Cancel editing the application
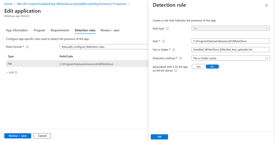Screen dimensions: 275x142 pos(42,136)
